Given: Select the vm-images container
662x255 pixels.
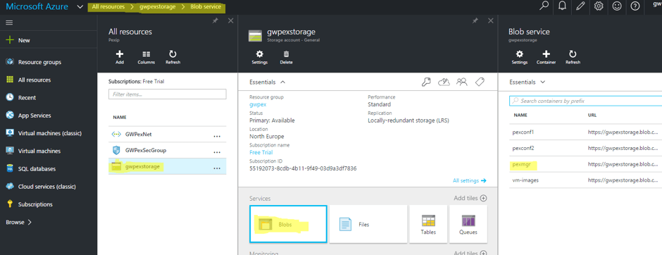Looking at the screenshot, I should click(x=585, y=180).
